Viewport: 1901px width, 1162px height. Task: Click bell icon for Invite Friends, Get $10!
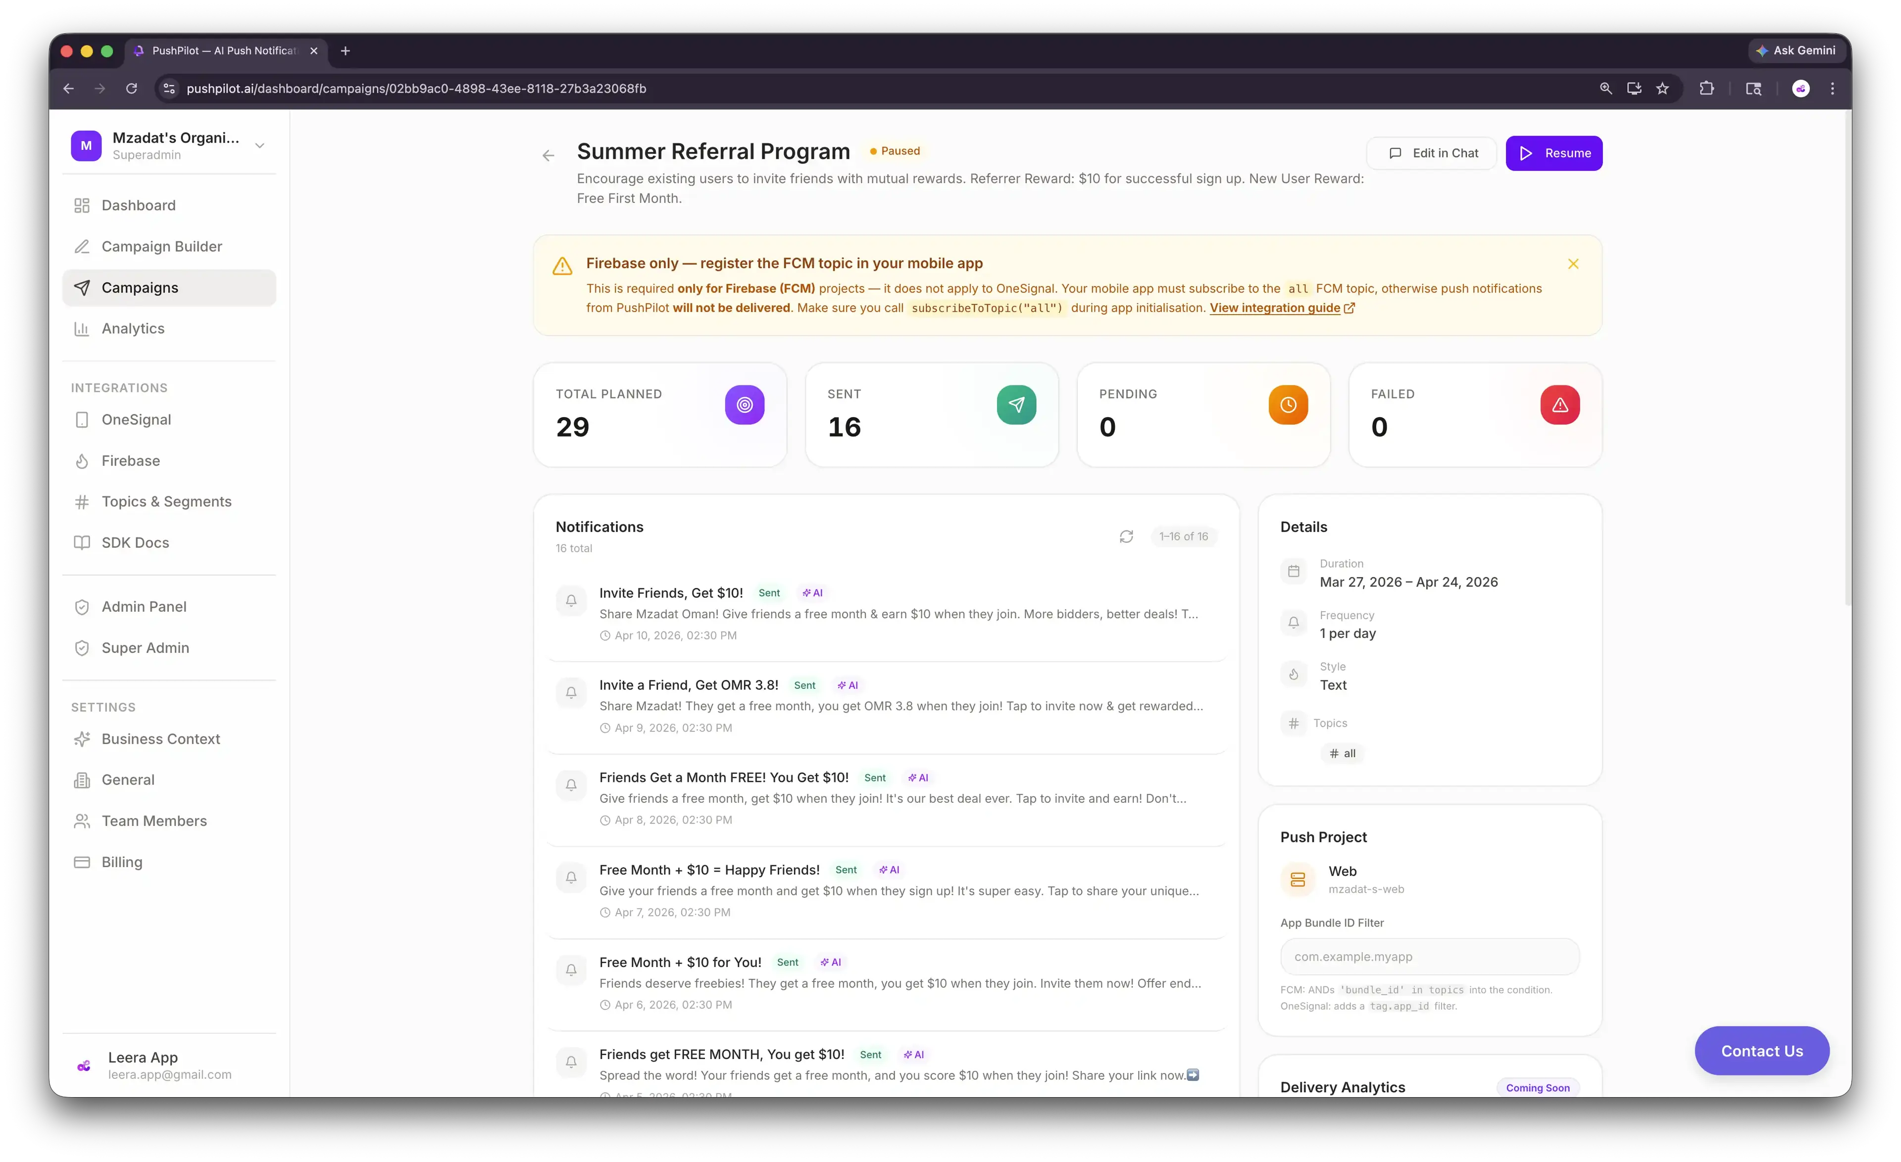pos(571,601)
